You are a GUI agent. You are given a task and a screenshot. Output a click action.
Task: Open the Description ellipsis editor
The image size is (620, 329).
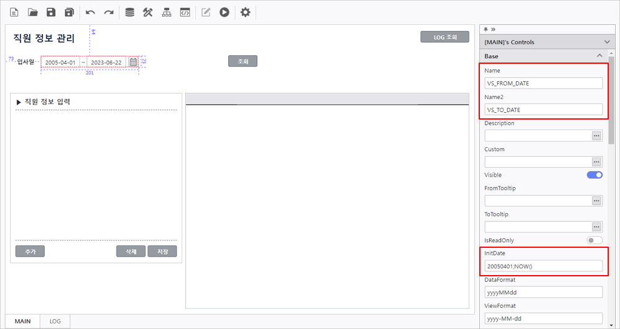pyautogui.click(x=596, y=136)
